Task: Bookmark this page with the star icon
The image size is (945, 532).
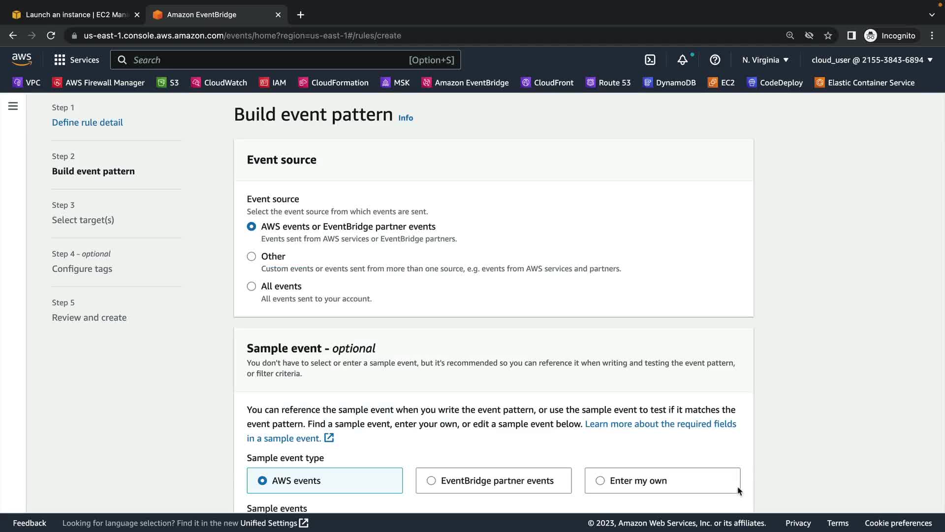Action: (828, 35)
